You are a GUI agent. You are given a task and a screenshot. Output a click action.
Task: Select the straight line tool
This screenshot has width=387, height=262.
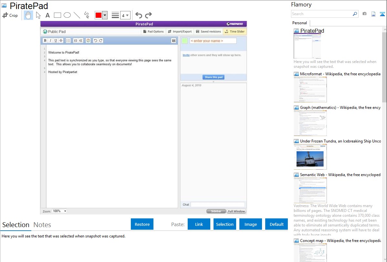tap(77, 15)
